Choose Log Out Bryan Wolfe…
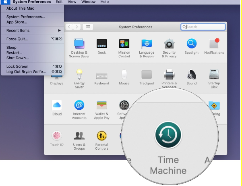Viewport: 242px width, 186px height. (32, 72)
